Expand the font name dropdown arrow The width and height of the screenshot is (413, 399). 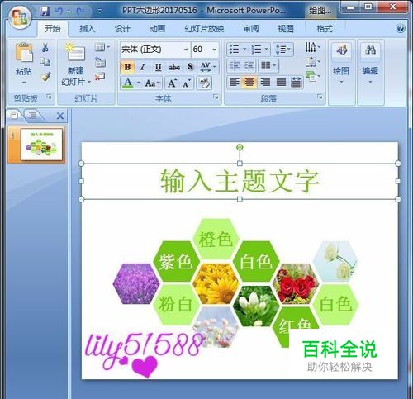click(186, 50)
